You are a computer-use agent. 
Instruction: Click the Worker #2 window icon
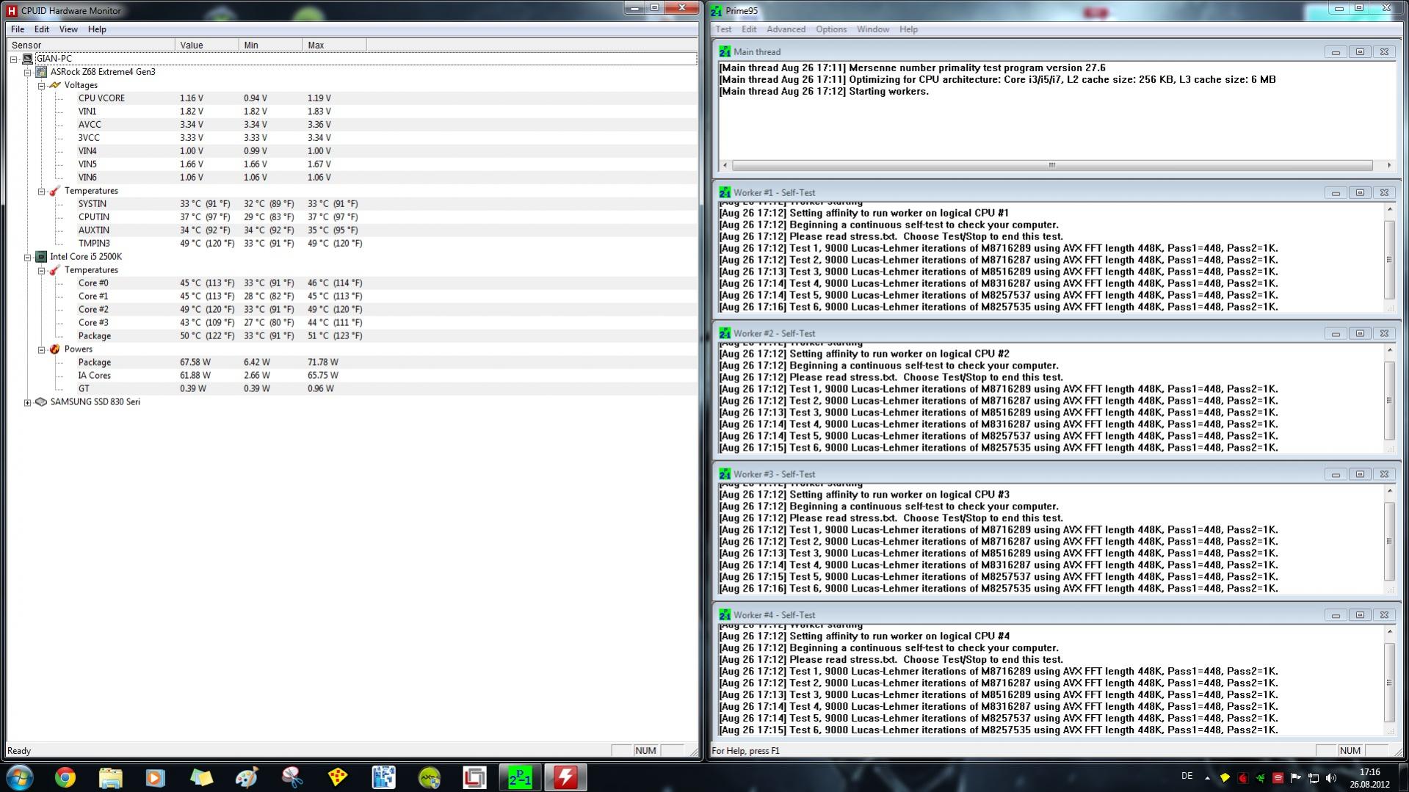pyautogui.click(x=725, y=333)
